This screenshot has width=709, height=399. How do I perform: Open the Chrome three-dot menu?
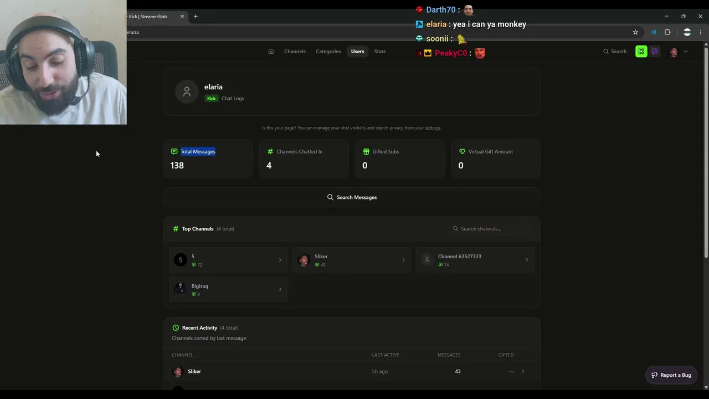(x=701, y=32)
